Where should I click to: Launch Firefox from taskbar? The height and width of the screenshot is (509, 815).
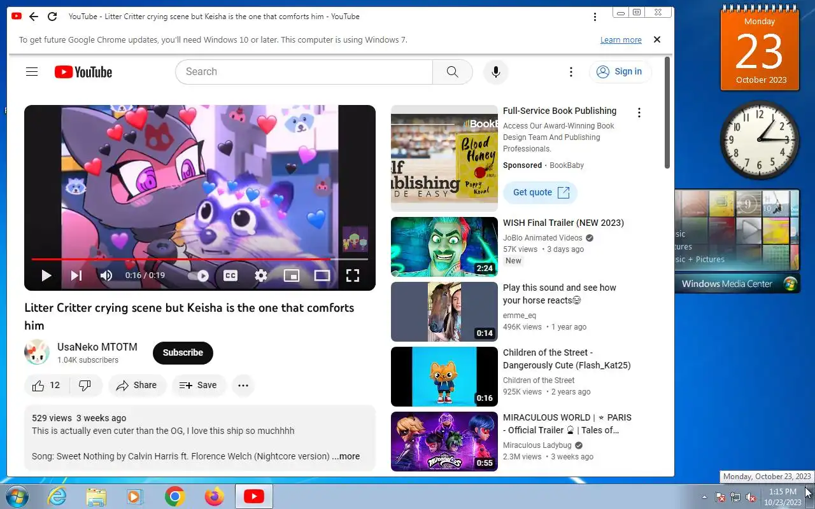point(214,496)
